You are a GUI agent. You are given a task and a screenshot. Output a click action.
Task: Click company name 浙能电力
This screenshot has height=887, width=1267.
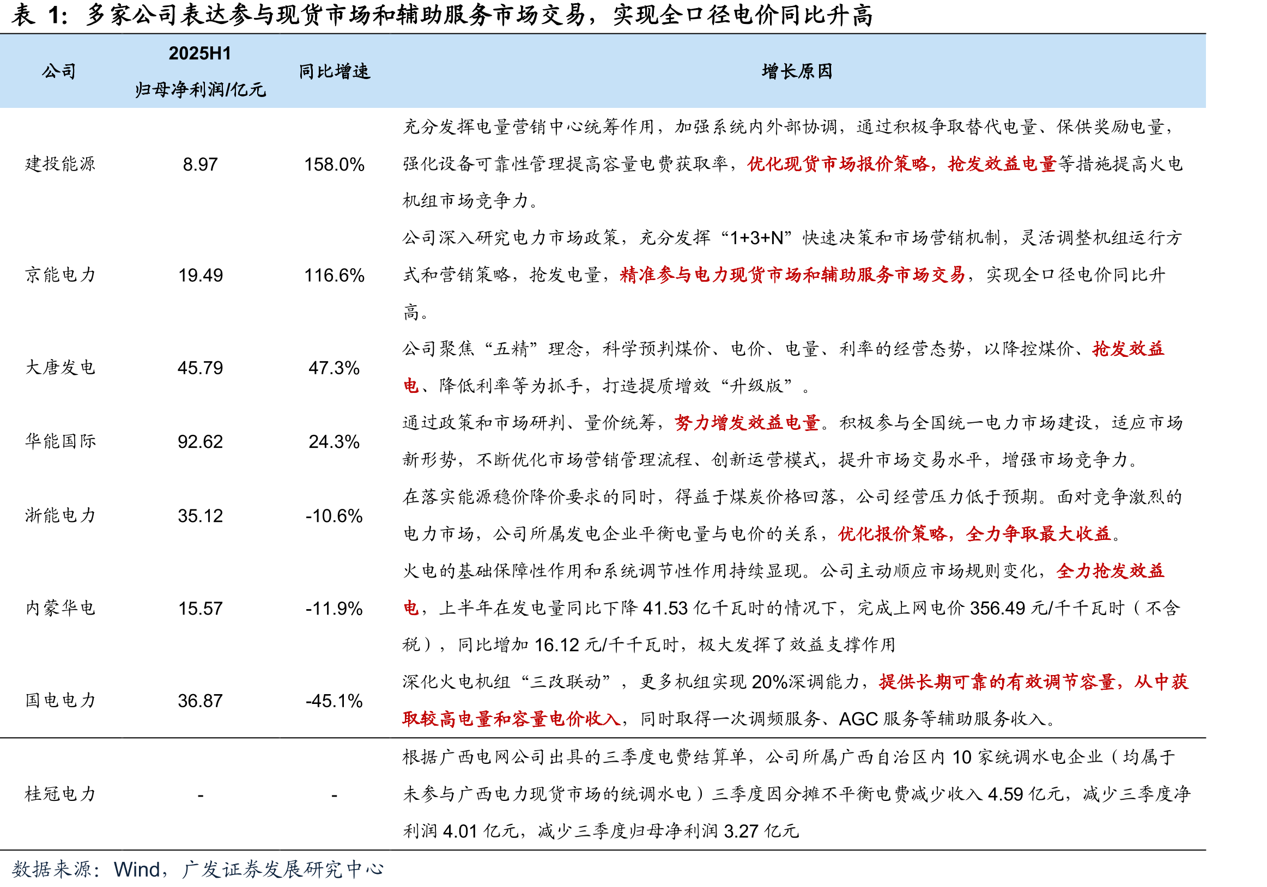tap(60, 515)
